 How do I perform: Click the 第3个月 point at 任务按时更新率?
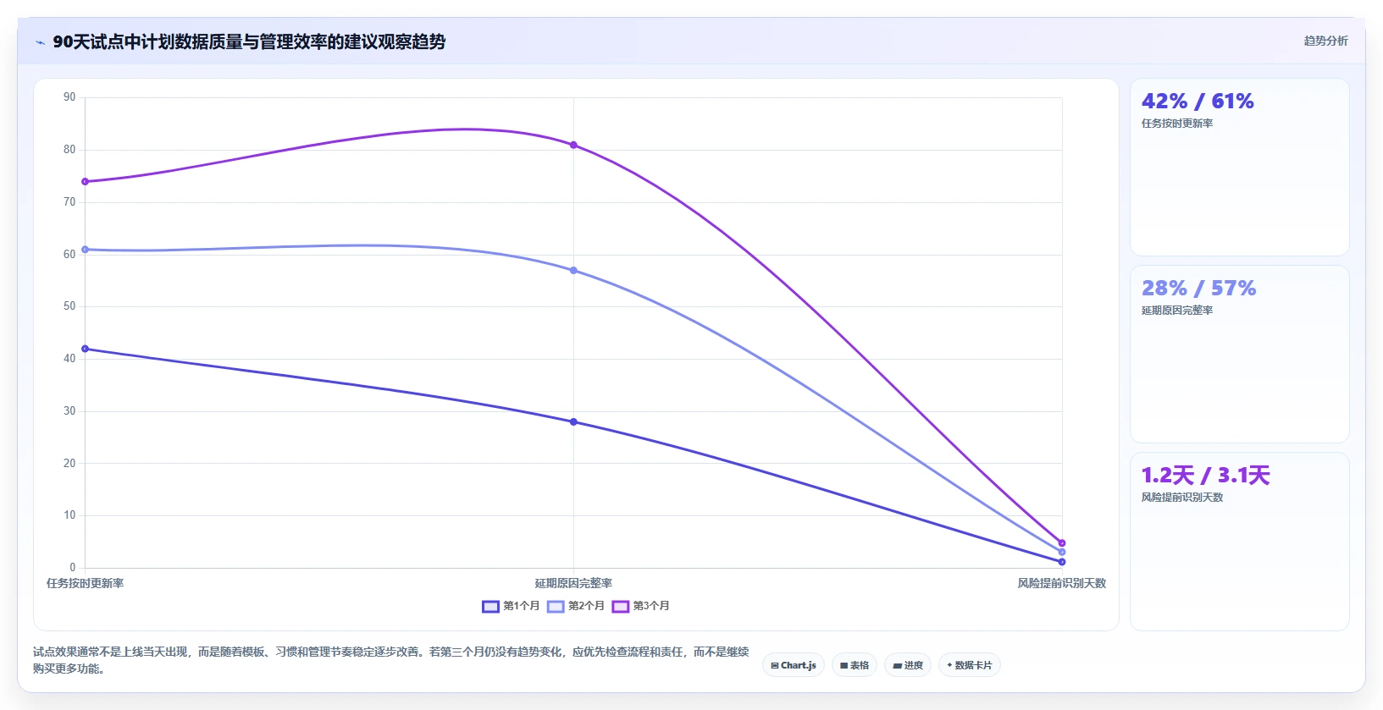click(85, 182)
